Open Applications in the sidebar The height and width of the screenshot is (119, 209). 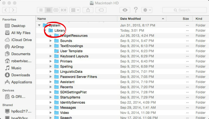(x=18, y=82)
